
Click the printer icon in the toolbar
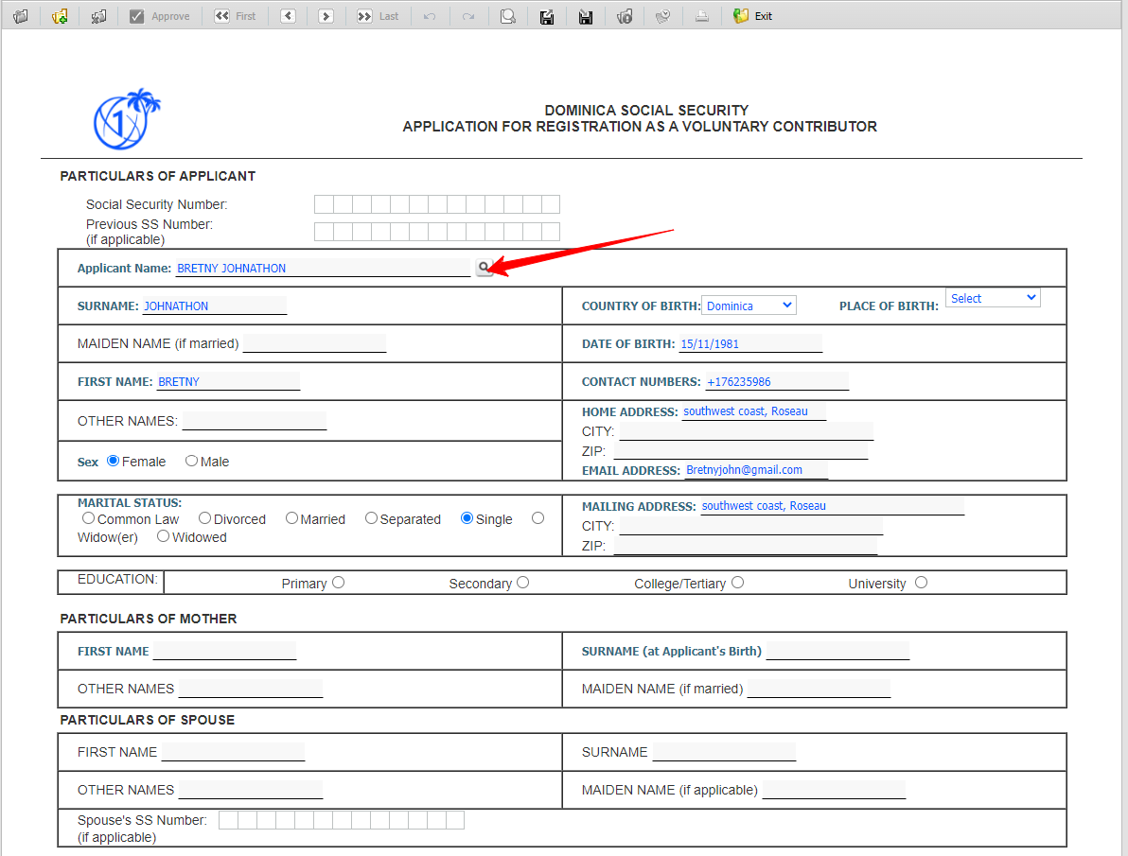pyautogui.click(x=701, y=16)
